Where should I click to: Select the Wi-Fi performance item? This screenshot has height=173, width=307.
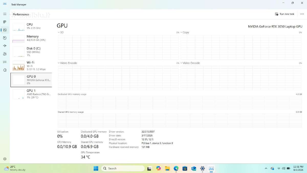tap(31, 66)
